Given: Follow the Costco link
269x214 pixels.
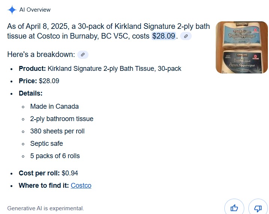Looking at the screenshot, I should [81, 186].
